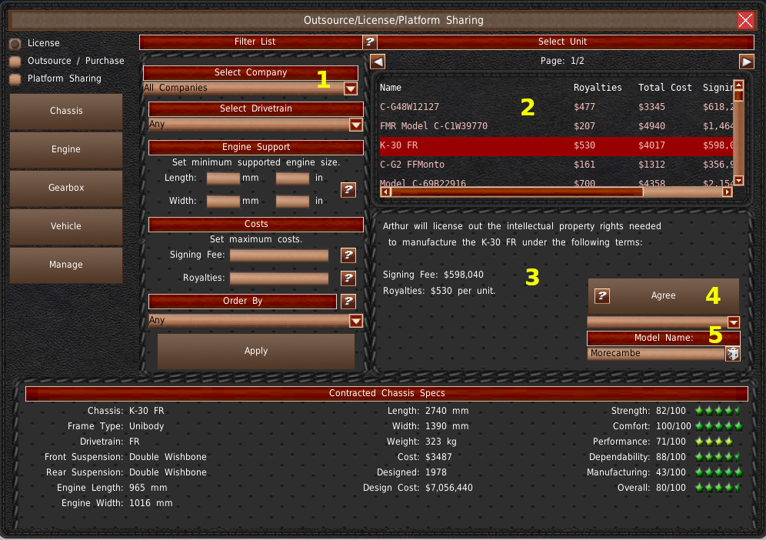Click help icon next to Filter List

(x=370, y=42)
